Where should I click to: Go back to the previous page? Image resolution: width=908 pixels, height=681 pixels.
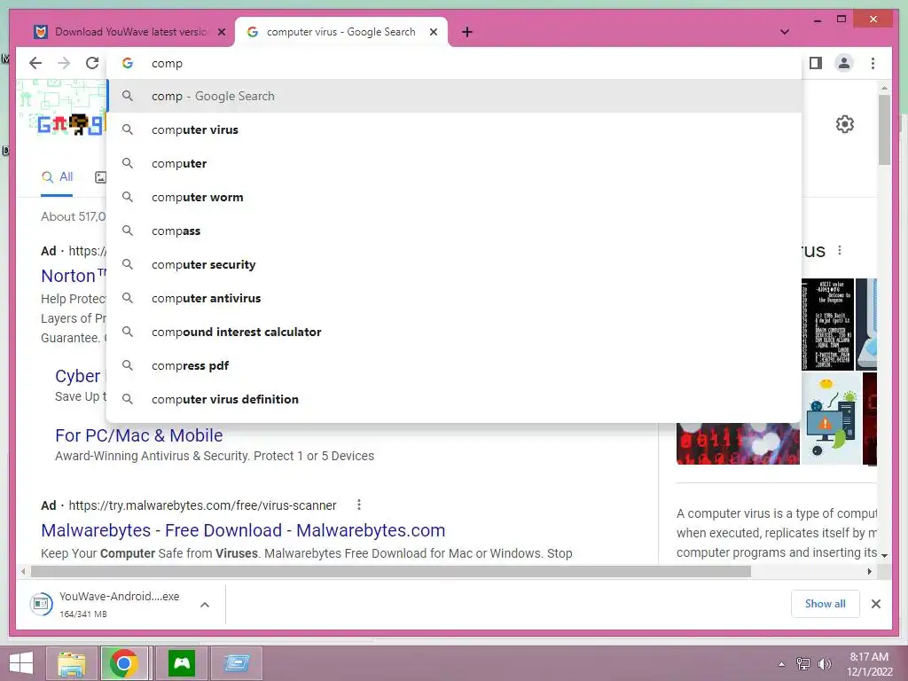35,63
